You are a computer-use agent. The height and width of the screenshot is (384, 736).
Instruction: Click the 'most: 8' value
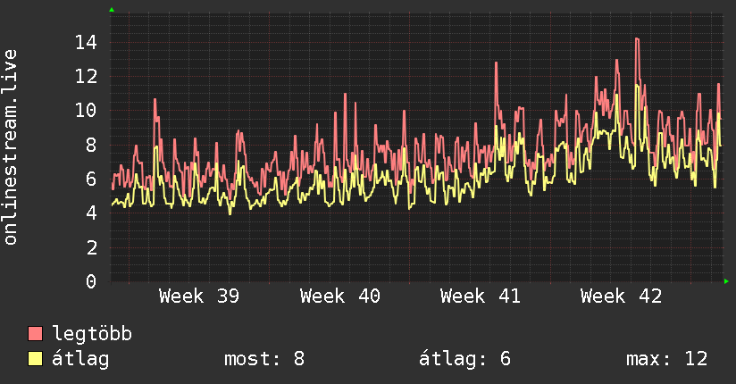tap(264, 359)
